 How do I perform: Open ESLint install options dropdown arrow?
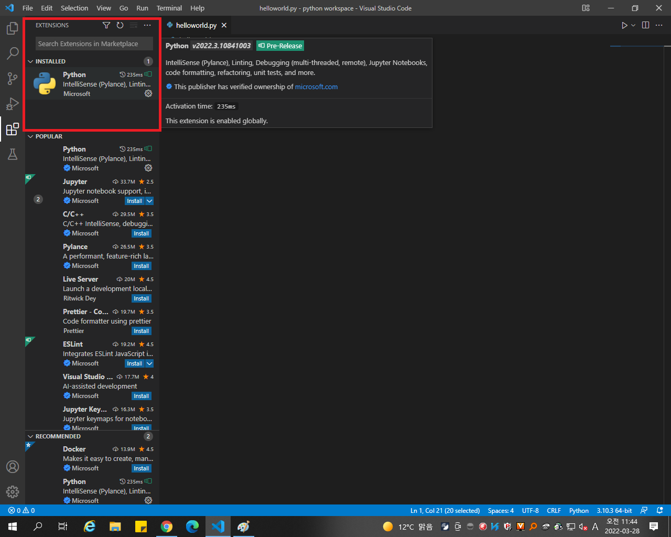[x=149, y=363]
